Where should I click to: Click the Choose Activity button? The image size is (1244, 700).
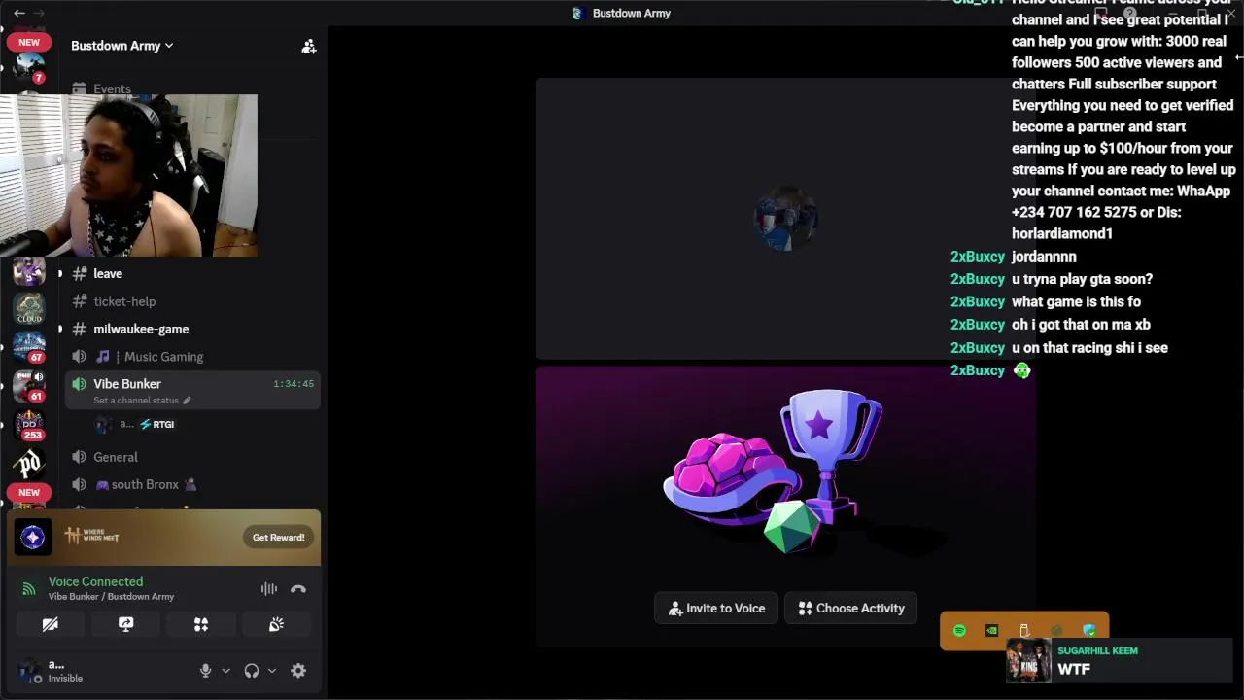(x=850, y=609)
